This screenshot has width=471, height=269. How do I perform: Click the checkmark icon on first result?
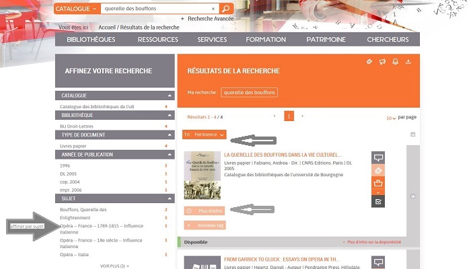pyautogui.click(x=378, y=200)
